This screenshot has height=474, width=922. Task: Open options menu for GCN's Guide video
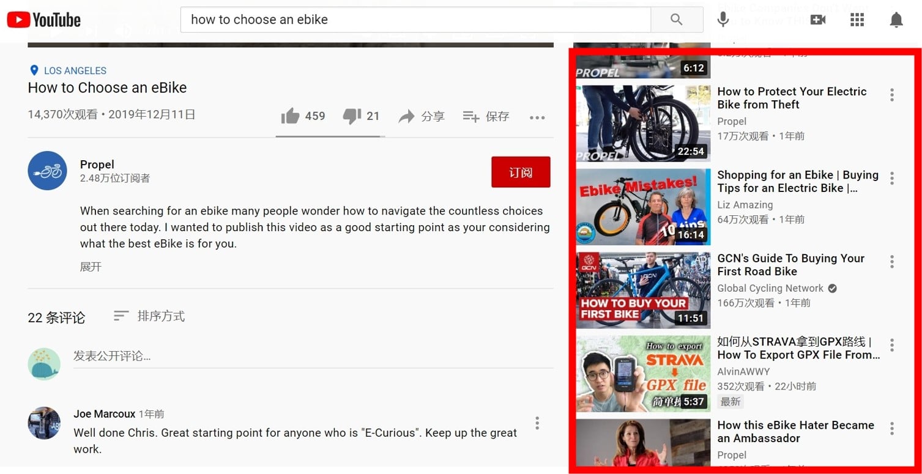point(891,262)
